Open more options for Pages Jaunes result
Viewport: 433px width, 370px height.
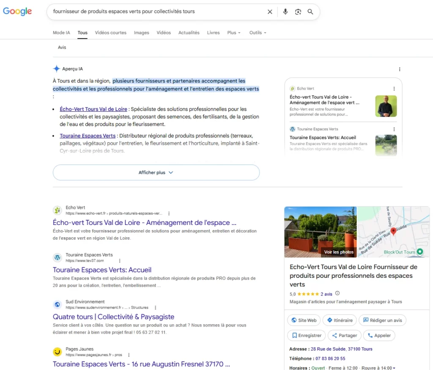coord(129,355)
